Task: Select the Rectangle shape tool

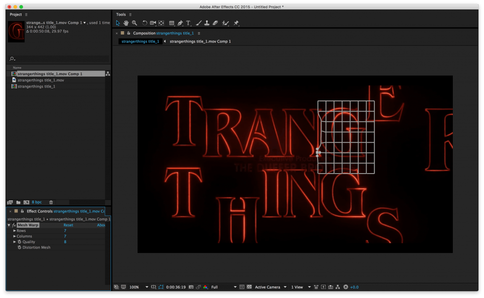Action: tap(172, 23)
